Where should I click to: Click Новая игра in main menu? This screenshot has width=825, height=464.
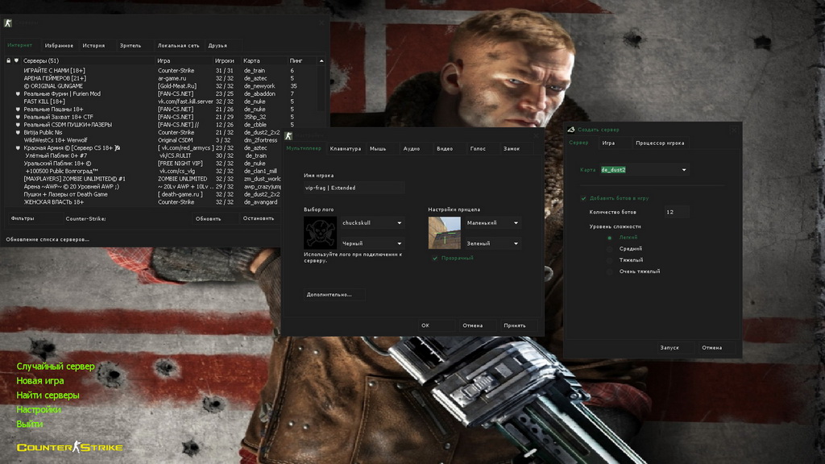[x=40, y=381]
